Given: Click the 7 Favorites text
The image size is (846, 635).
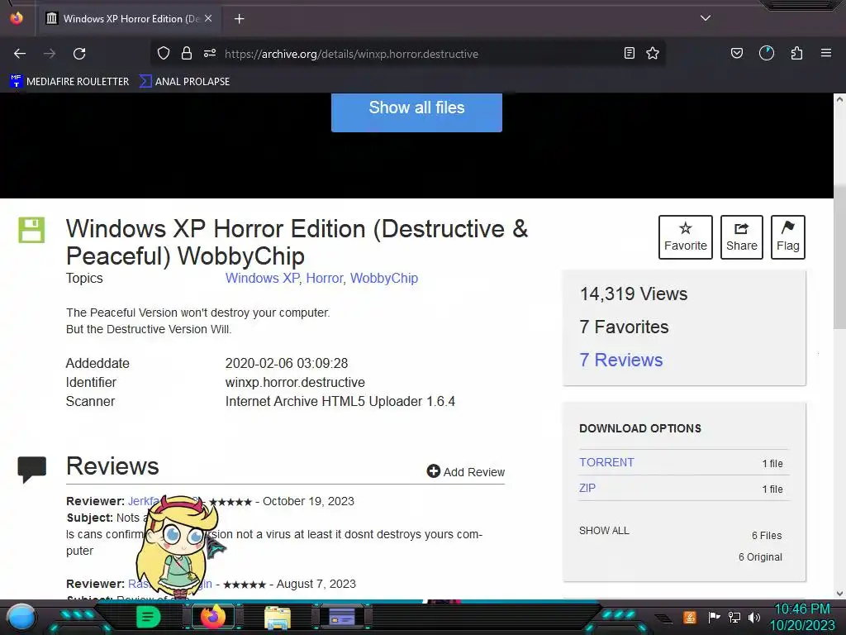Looking at the screenshot, I should [x=624, y=327].
